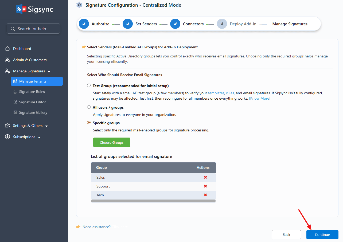Click the Authorize step checkmark circle
Screen dimensions: 343x242
[84, 24]
